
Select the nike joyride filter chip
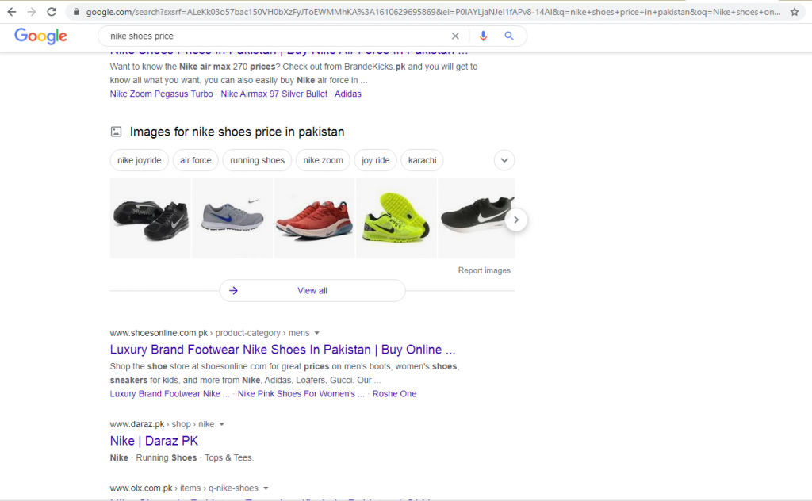click(140, 160)
